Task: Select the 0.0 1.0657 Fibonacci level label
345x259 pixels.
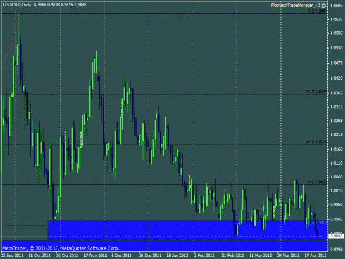Action: coord(317,11)
